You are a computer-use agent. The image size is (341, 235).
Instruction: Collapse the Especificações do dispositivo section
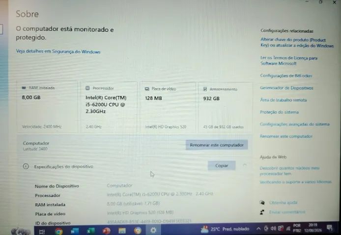[245, 165]
